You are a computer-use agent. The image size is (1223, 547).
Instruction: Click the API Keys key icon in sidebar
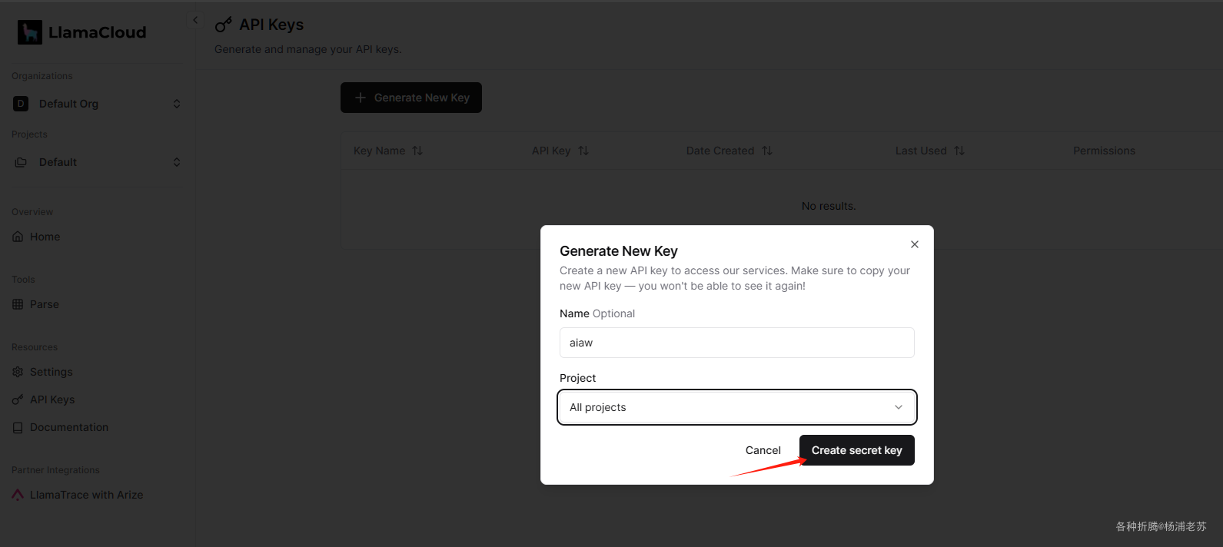point(18,399)
